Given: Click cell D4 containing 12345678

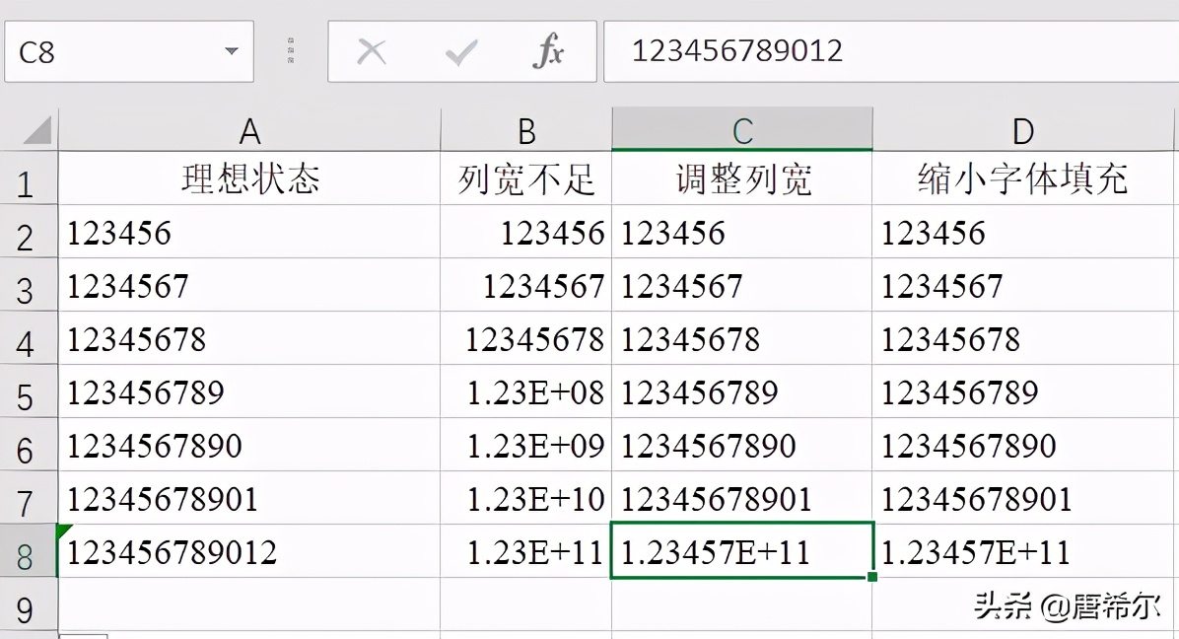Looking at the screenshot, I should tap(1022, 339).
